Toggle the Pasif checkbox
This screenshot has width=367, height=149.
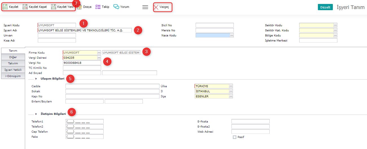click(x=234, y=137)
